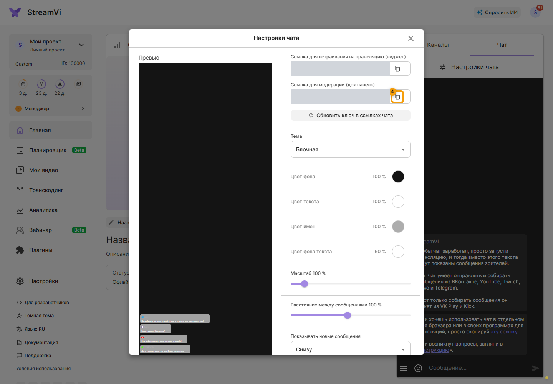Open the Показывать новые сообщения dropdown

[351, 348]
